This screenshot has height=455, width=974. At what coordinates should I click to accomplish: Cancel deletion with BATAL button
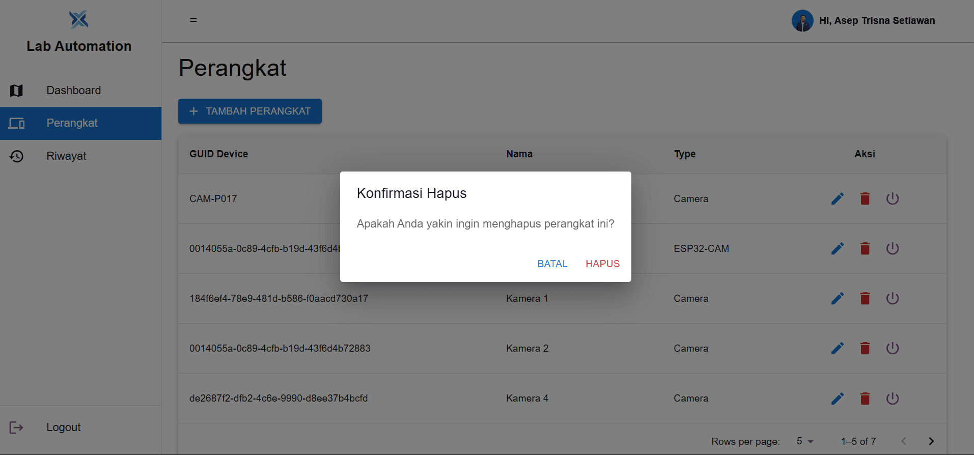tap(552, 264)
